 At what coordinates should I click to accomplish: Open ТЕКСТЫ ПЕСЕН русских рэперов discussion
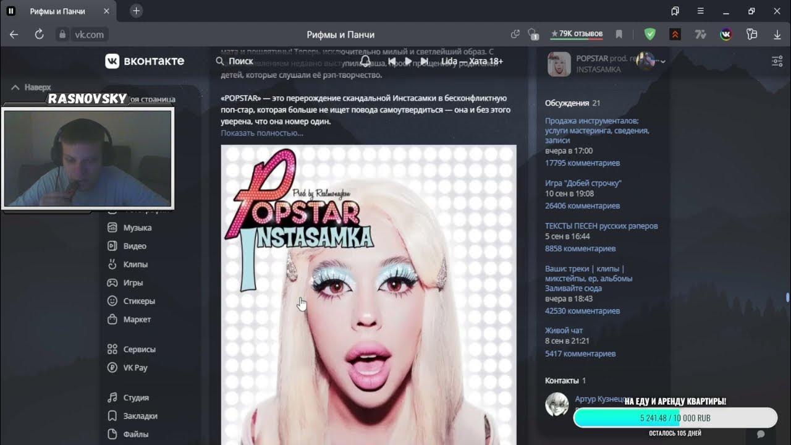[x=601, y=226]
